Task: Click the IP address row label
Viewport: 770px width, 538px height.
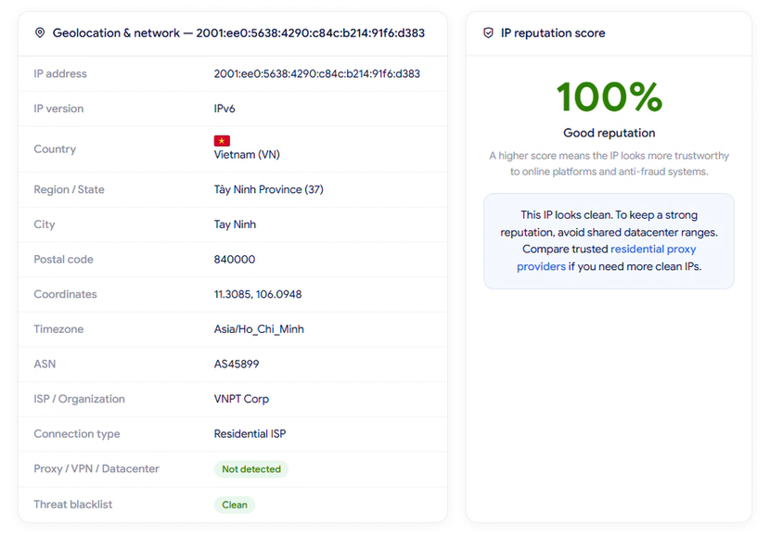Action: tap(60, 73)
